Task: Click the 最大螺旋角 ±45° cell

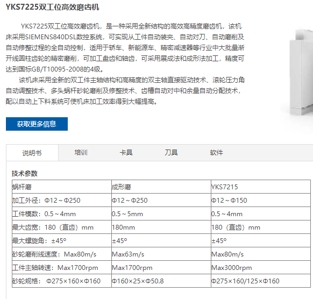Action: tap(62, 241)
